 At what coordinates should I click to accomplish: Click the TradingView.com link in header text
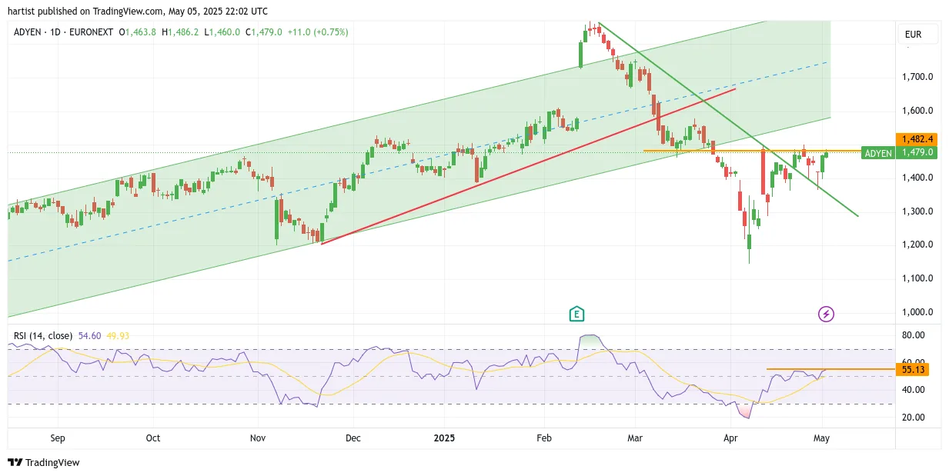pos(130,12)
